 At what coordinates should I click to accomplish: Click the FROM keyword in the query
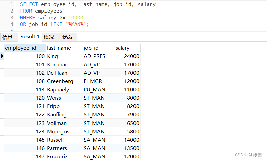[x=26, y=11]
